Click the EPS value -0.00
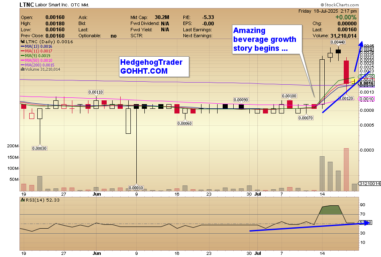Viewport: 381px width, 257px height. (208, 24)
